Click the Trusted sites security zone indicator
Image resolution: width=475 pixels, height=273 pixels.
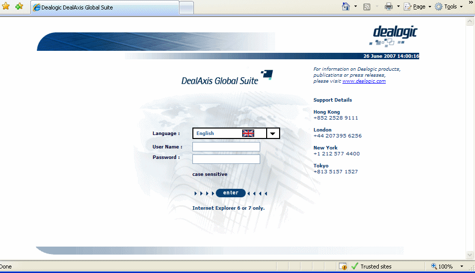click(x=371, y=267)
